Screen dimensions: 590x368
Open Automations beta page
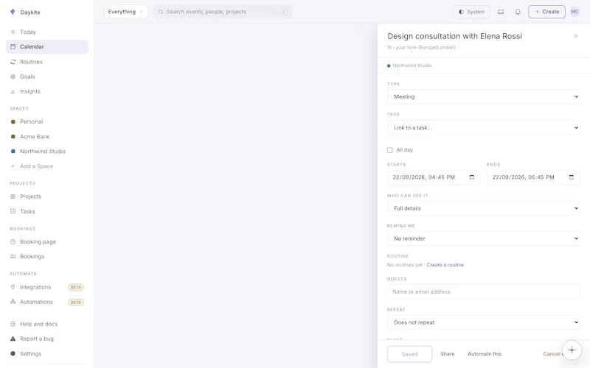click(x=47, y=302)
